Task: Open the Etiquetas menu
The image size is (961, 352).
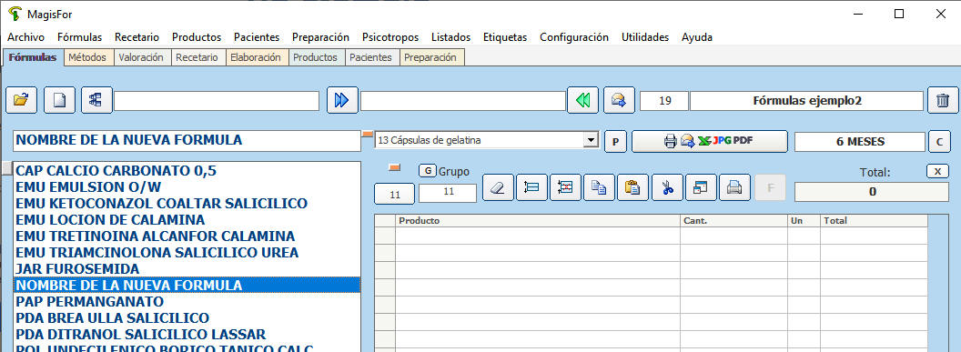Action: (504, 37)
